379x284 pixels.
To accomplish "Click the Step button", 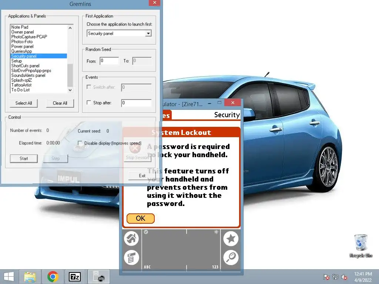I will pos(56,159).
